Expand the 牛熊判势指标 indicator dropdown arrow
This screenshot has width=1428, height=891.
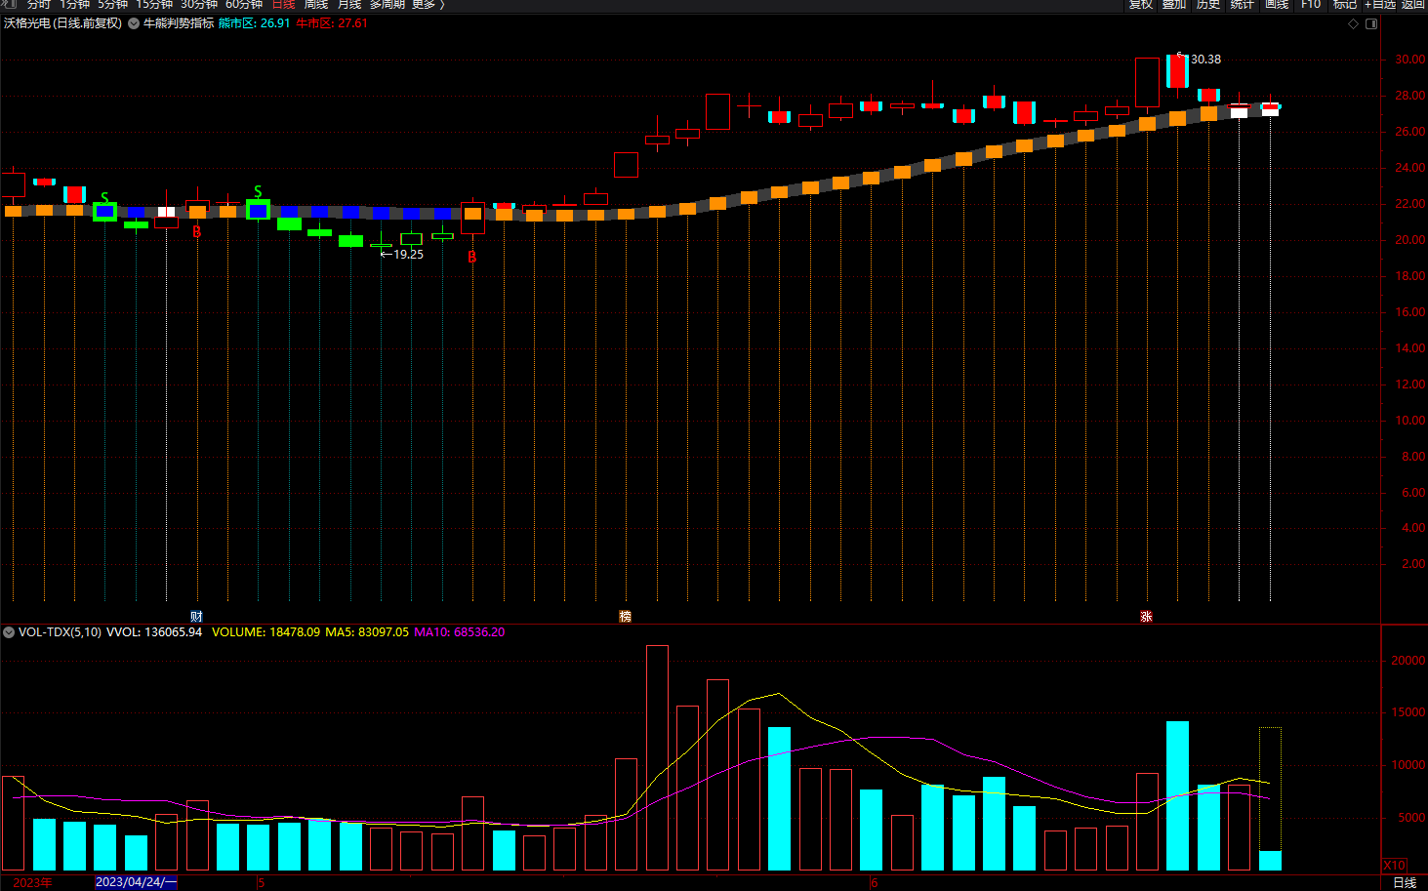point(133,23)
